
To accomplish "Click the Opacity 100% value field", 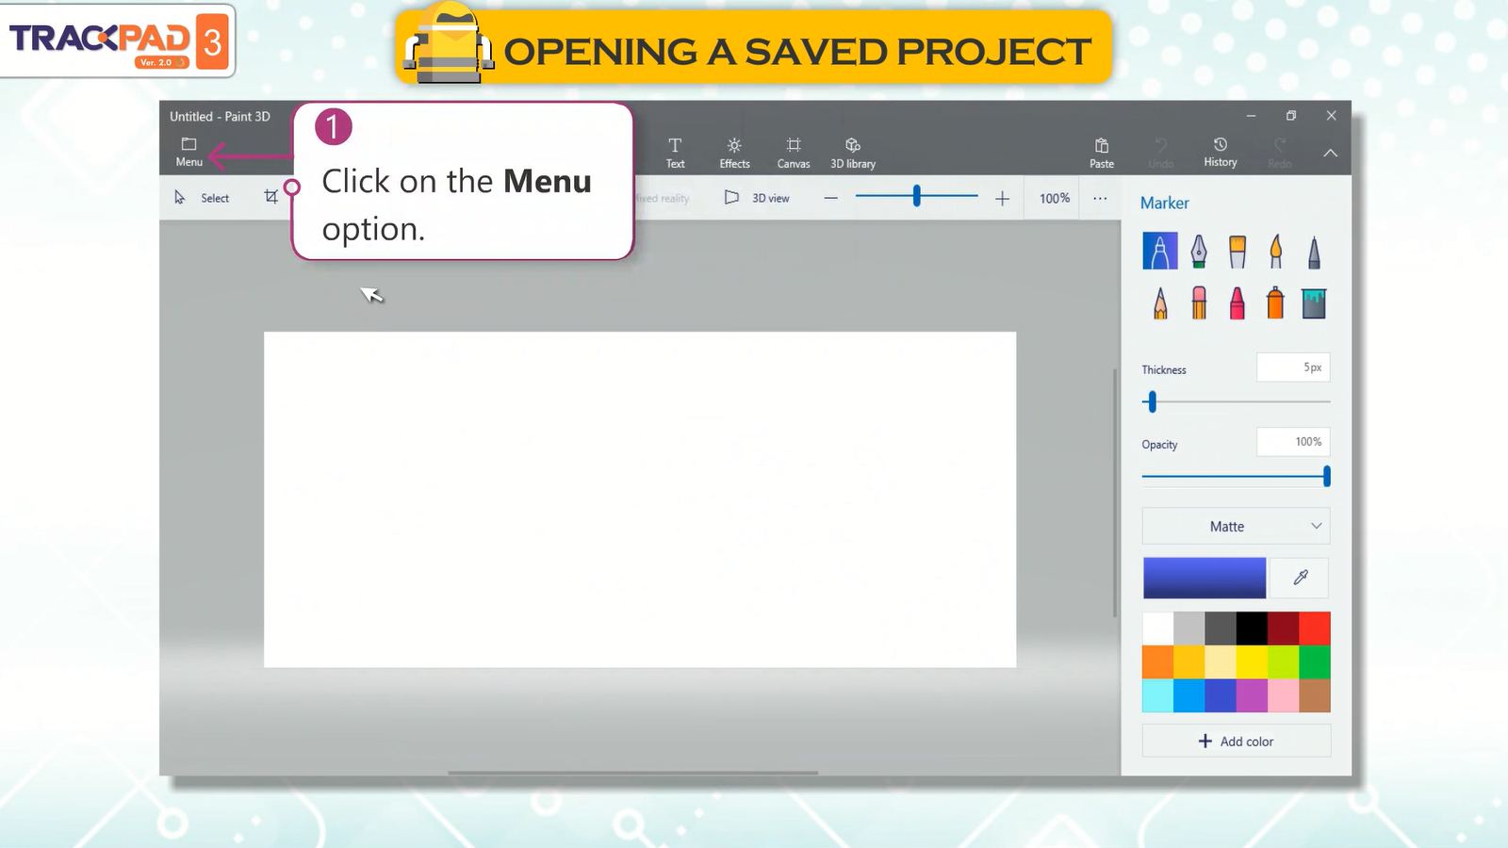I will (x=1293, y=442).
